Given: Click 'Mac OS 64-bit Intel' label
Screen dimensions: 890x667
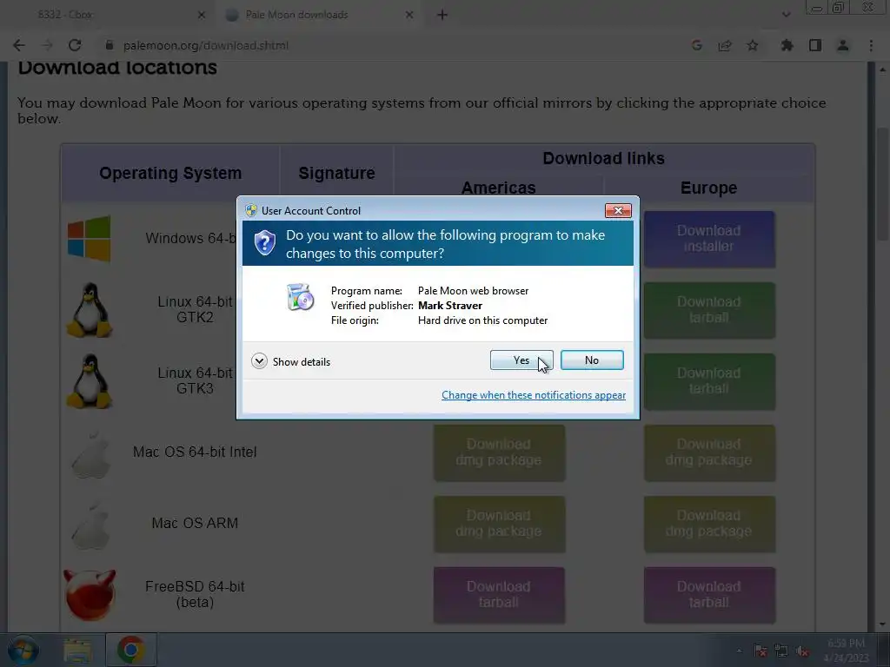Looking at the screenshot, I should (x=195, y=452).
